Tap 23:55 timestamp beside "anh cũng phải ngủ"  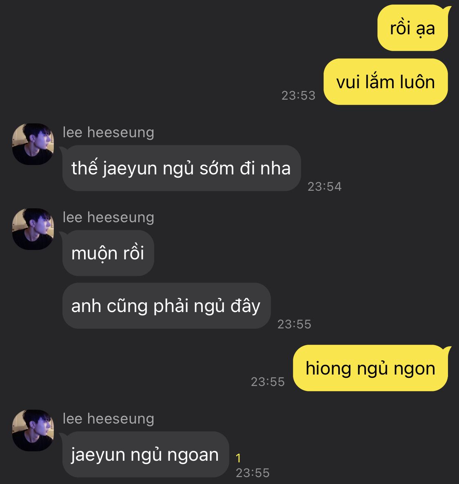pos(295,324)
